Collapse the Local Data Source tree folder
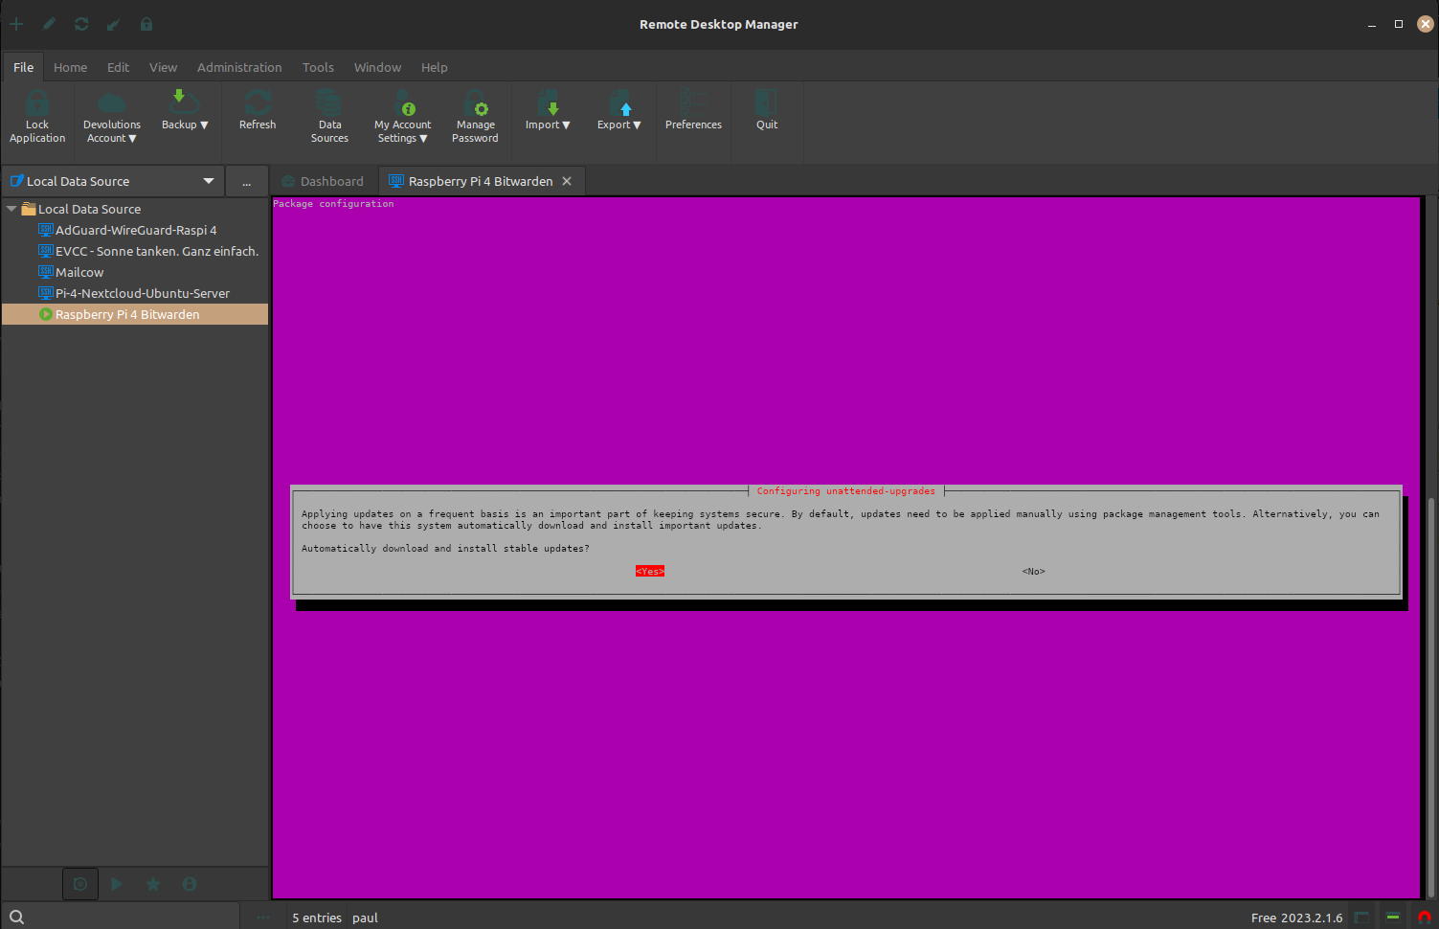 click(x=11, y=209)
